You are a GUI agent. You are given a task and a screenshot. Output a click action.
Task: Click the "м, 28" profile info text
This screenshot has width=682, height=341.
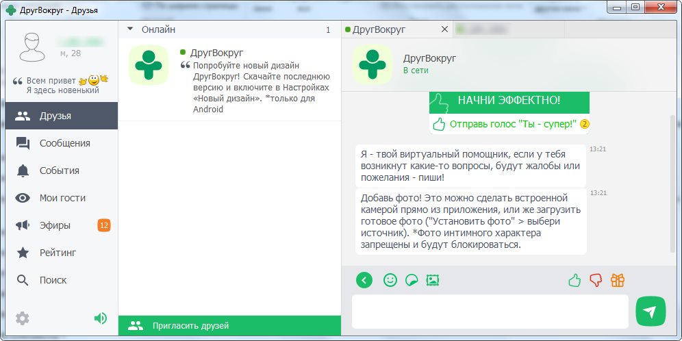click(70, 53)
